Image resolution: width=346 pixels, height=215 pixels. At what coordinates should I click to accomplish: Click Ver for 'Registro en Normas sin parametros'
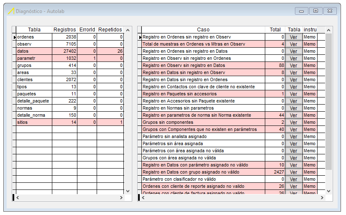click(x=294, y=108)
